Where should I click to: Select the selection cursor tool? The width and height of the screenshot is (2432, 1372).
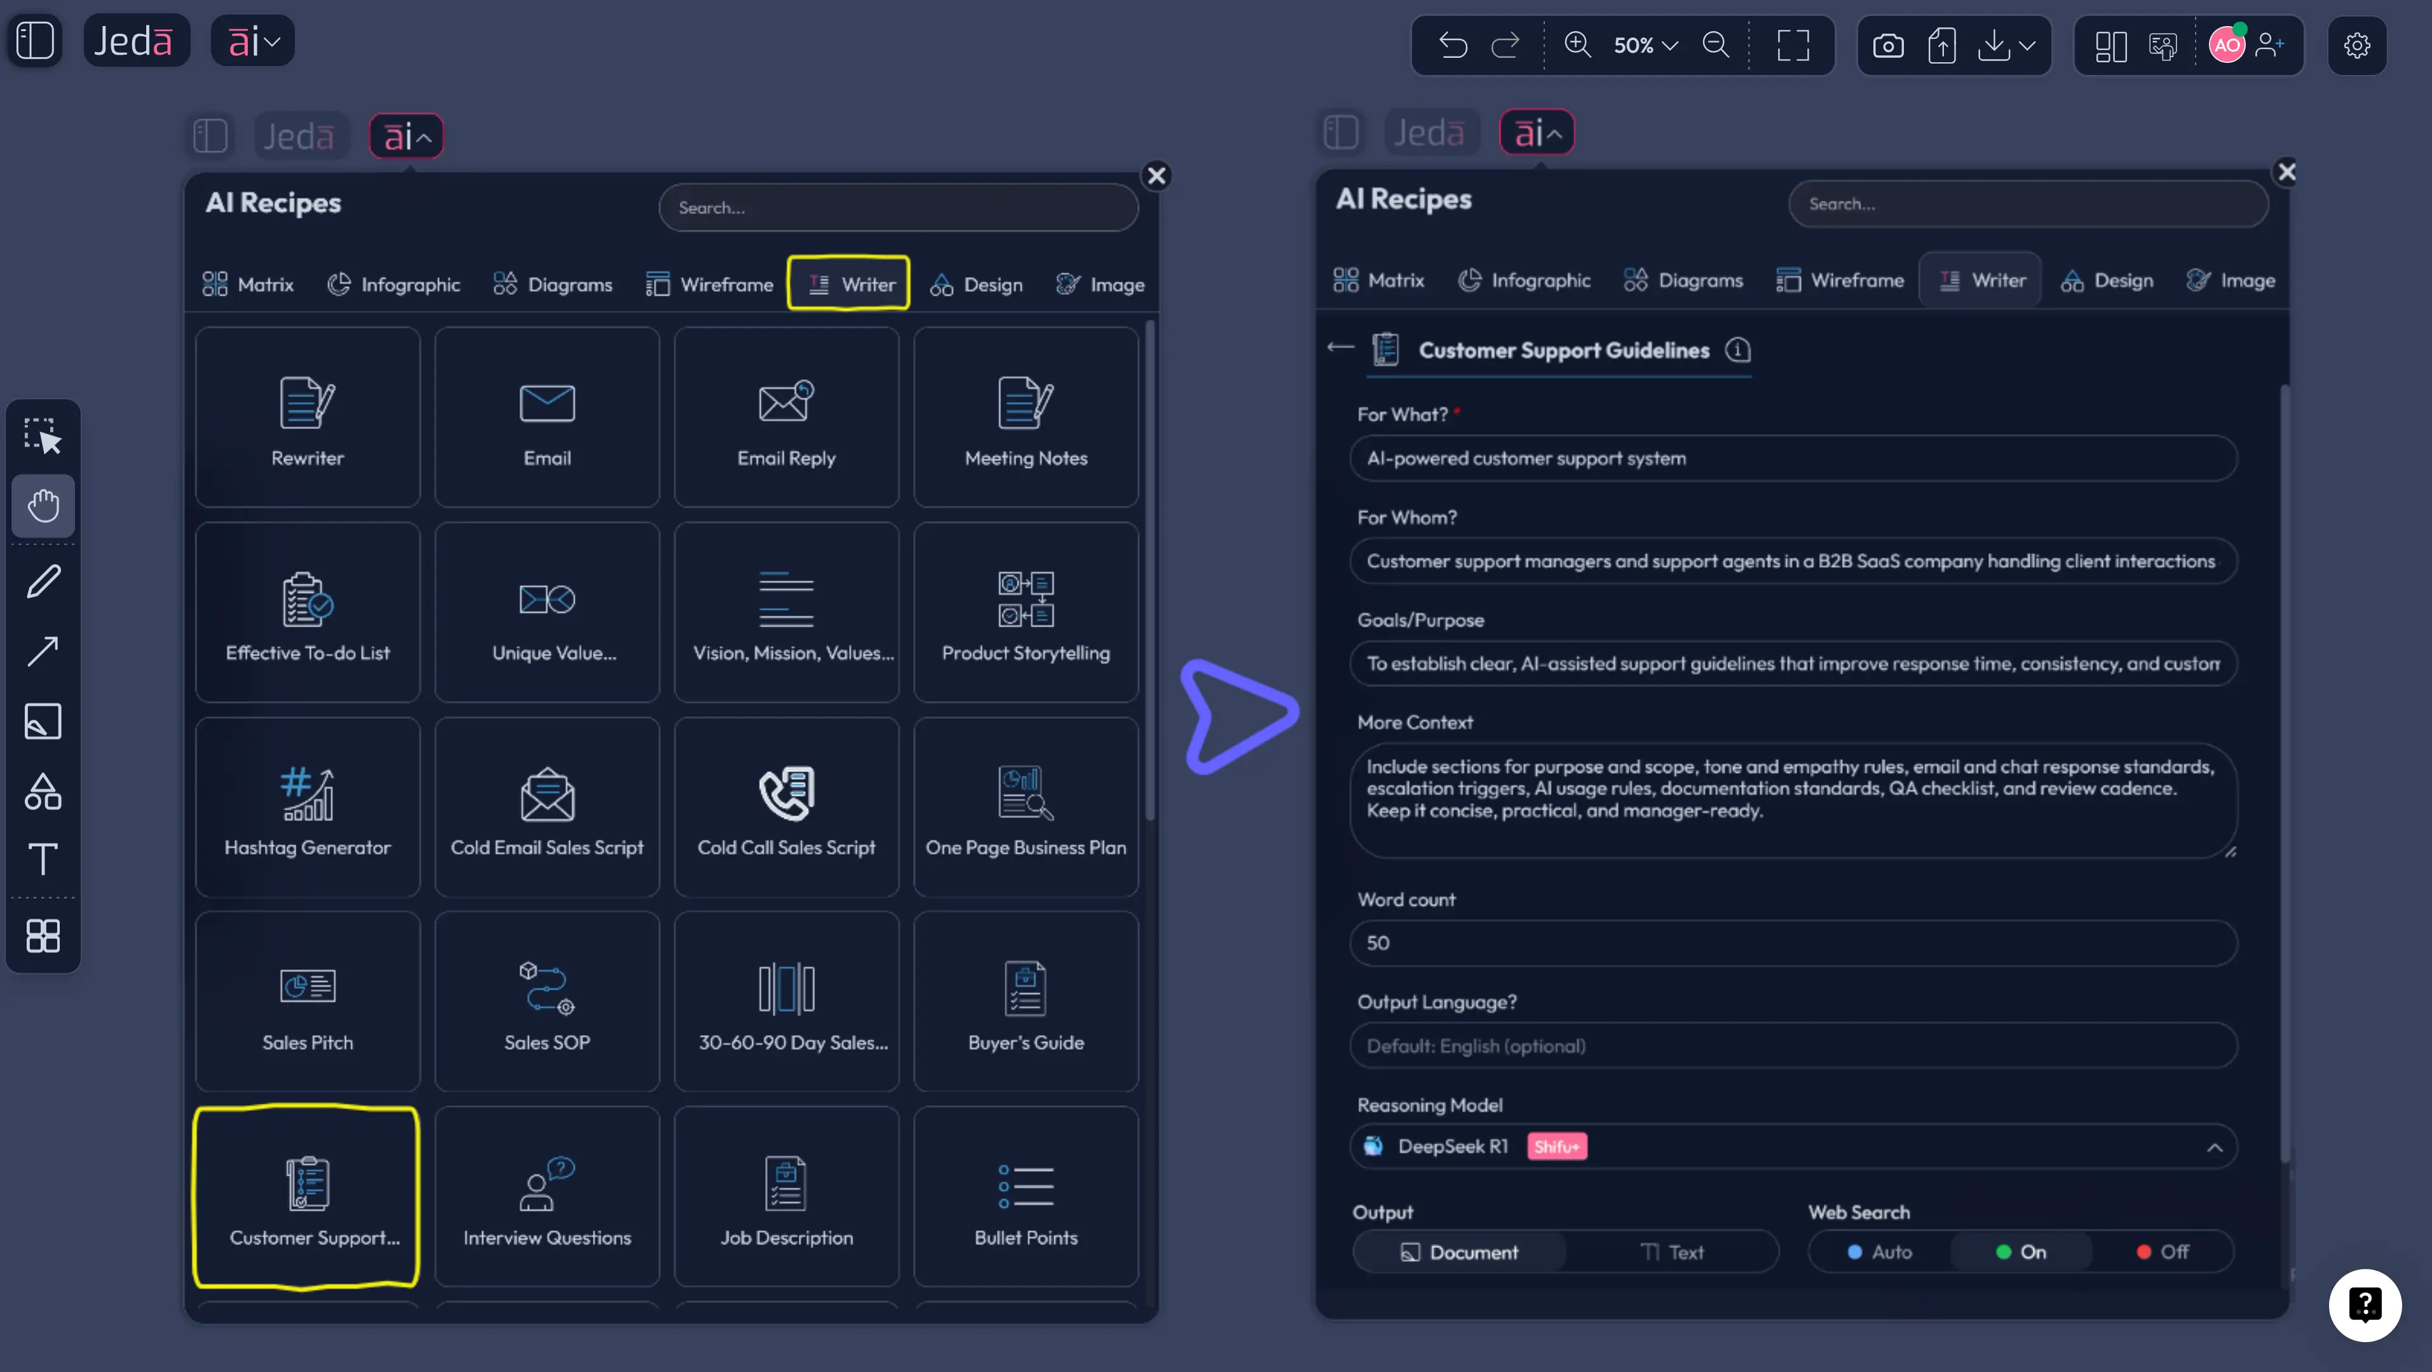click(43, 436)
